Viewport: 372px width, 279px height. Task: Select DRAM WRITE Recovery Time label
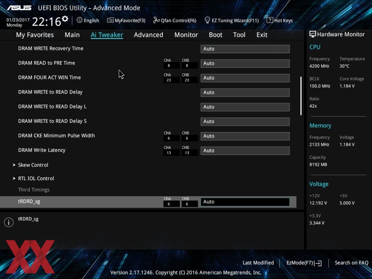click(x=51, y=48)
